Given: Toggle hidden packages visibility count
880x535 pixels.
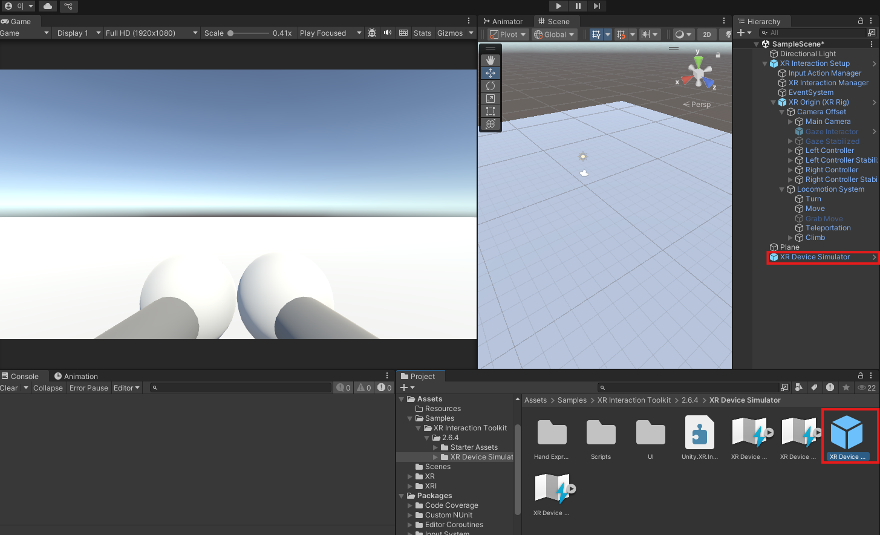Looking at the screenshot, I should (x=867, y=387).
